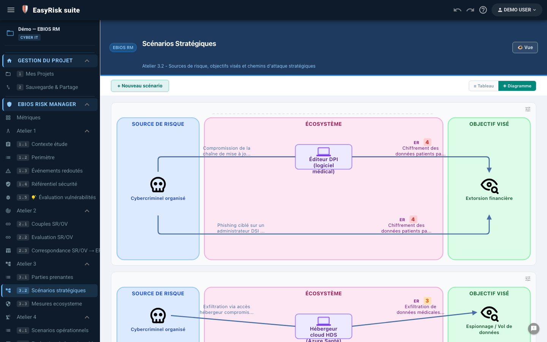Screen dimensions: 547x342
Task: Click Cybercriminel organisé skull in second diagram
Action: [x=158, y=316]
